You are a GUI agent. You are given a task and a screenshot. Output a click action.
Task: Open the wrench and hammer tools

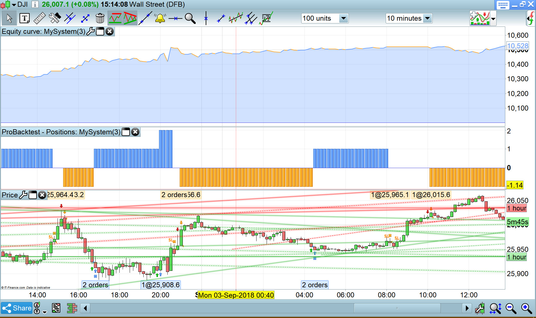55,18
